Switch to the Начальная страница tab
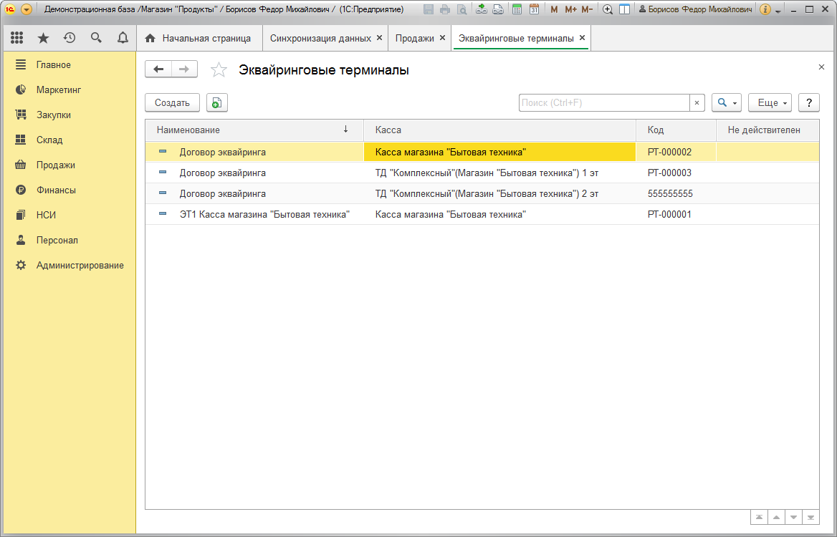 [x=200, y=39]
